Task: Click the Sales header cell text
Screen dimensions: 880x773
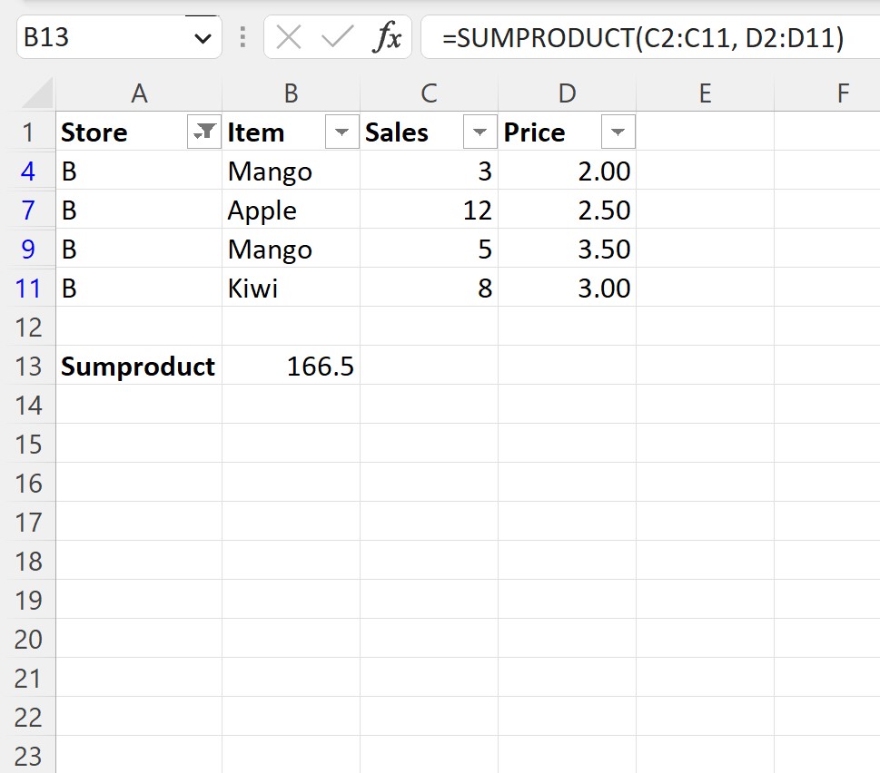Action: (396, 132)
